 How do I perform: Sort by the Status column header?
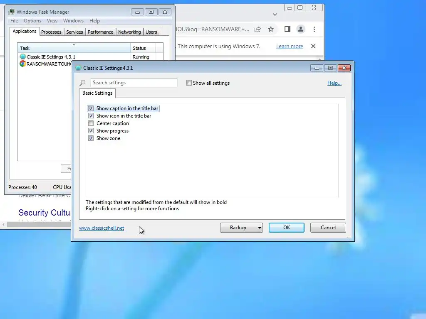tap(143, 48)
